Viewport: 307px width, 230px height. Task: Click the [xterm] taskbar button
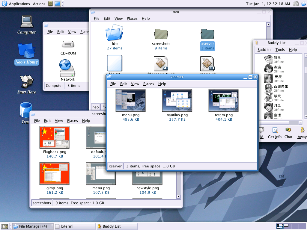click(75, 226)
